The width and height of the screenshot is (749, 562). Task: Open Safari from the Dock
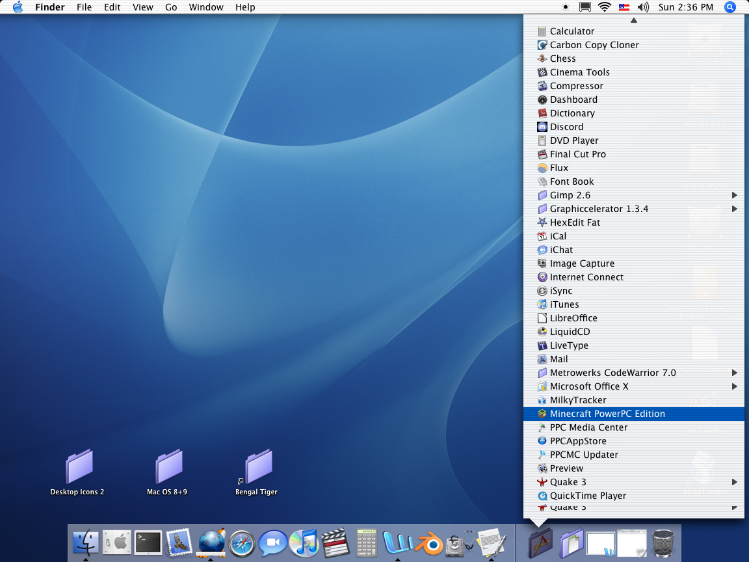click(x=241, y=542)
